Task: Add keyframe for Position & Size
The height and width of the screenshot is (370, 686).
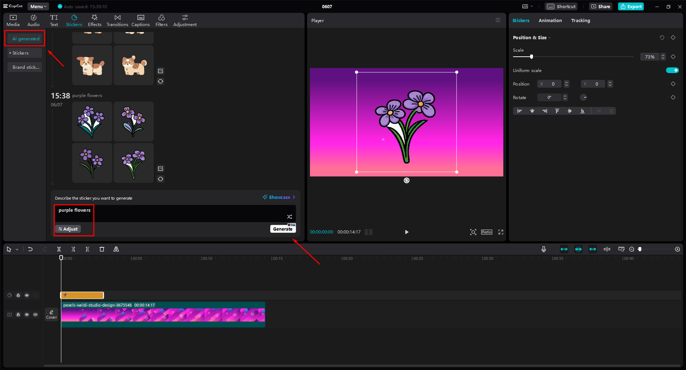Action: [x=673, y=37]
